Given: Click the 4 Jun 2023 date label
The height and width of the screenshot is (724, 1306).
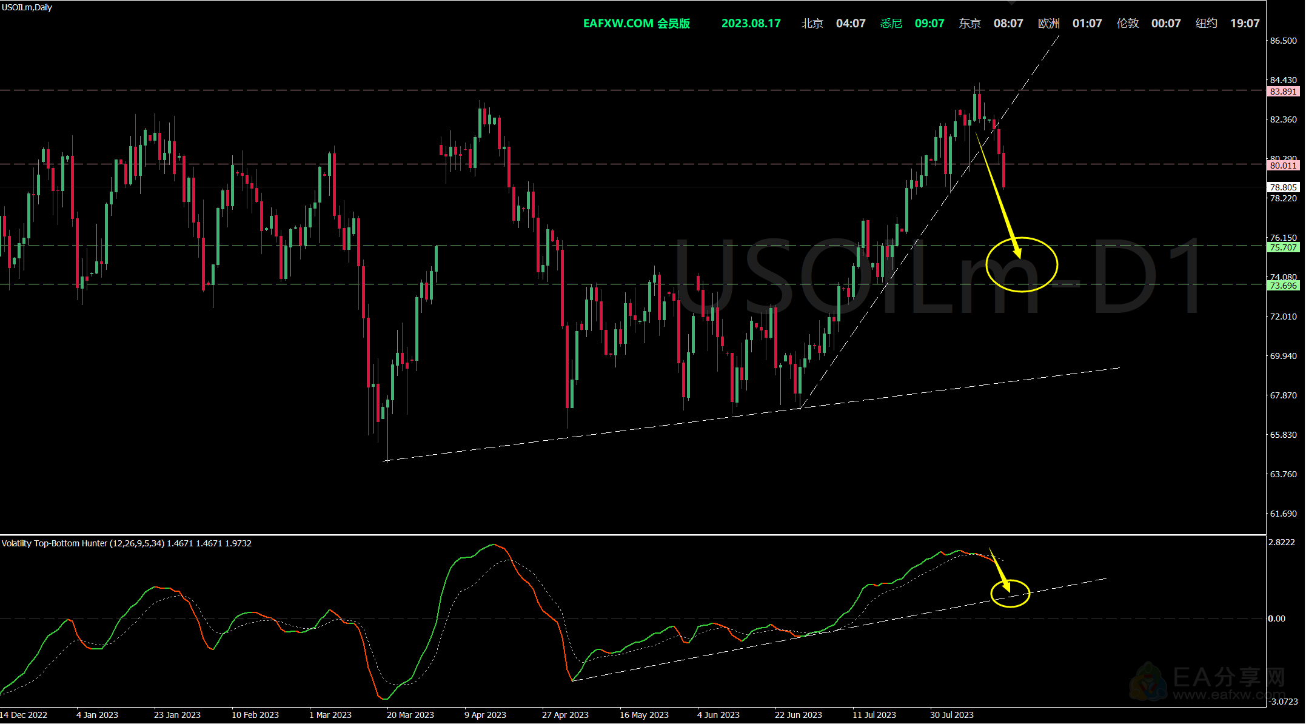Looking at the screenshot, I should pyautogui.click(x=718, y=715).
